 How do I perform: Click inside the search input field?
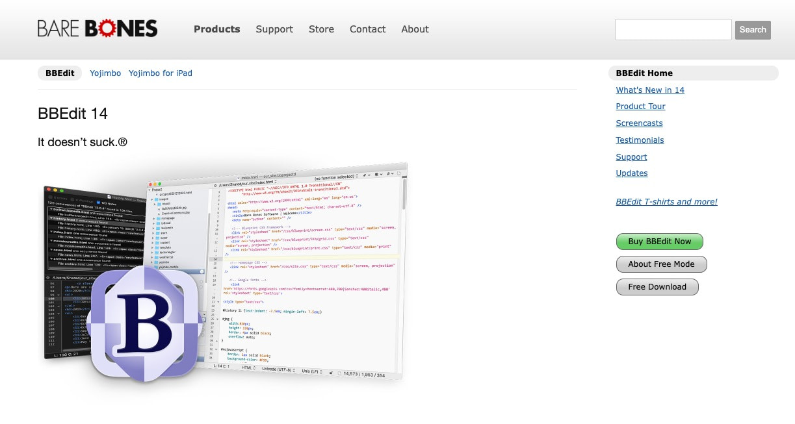click(673, 29)
